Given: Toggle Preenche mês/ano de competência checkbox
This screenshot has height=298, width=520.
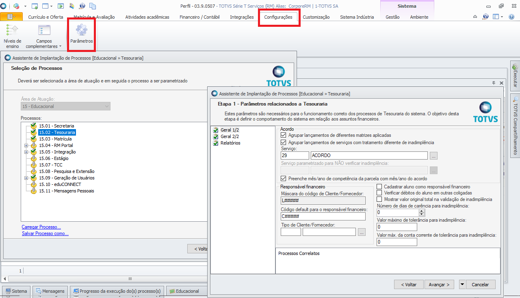Looking at the screenshot, I should 284,179.
